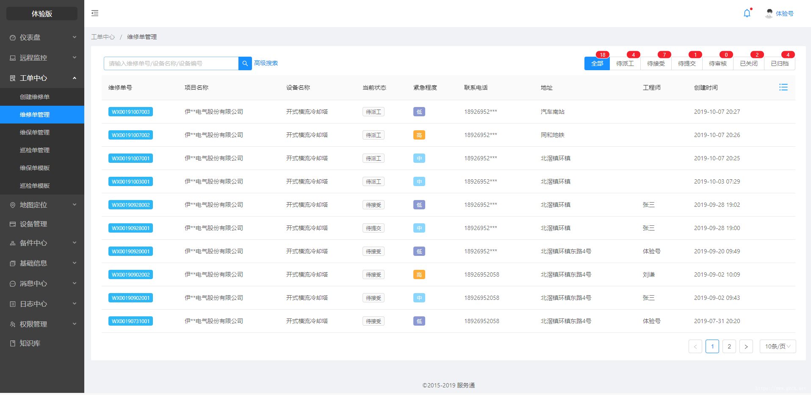Expand the 备件中心 menu chevron
Viewport: 811px width, 395px height.
[x=75, y=243]
